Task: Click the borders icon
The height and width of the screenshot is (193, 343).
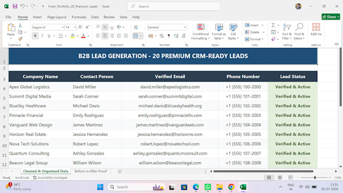Action: tap(61, 36)
